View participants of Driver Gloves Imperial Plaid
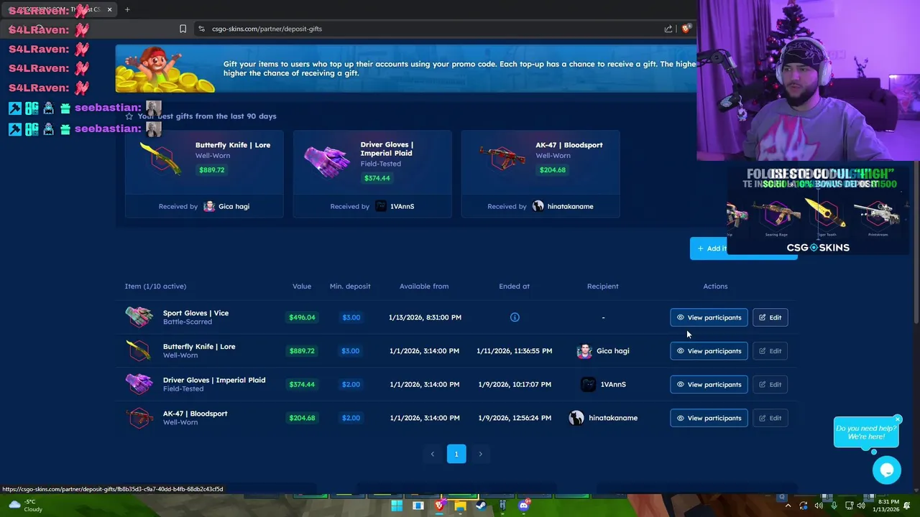Image resolution: width=920 pixels, height=517 pixels. tap(709, 384)
